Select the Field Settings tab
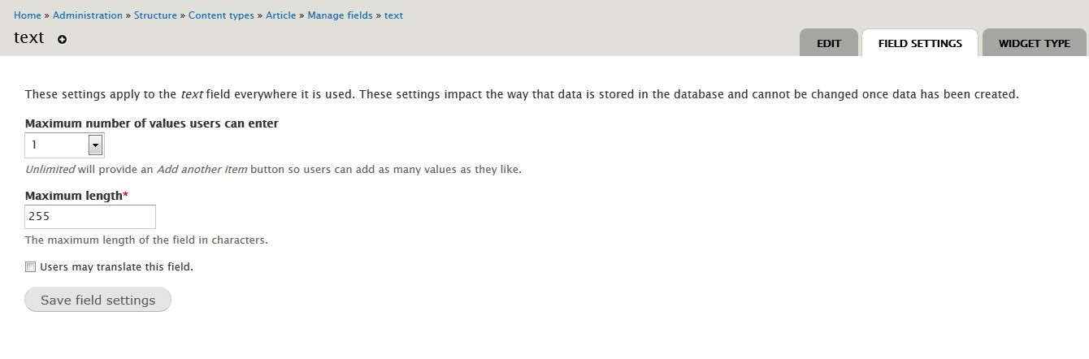The image size is (1089, 359). [920, 43]
